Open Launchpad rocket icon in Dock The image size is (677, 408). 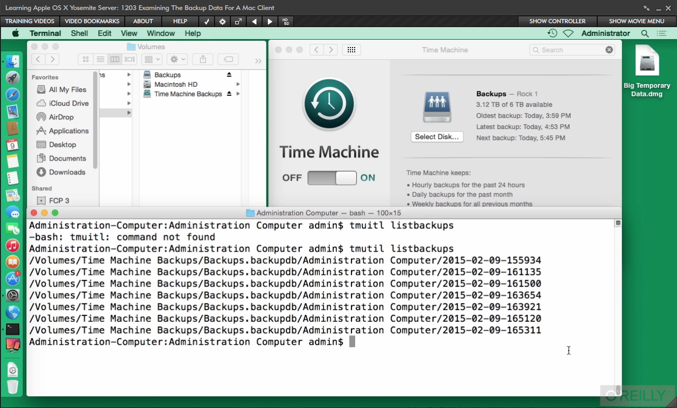pos(13,78)
